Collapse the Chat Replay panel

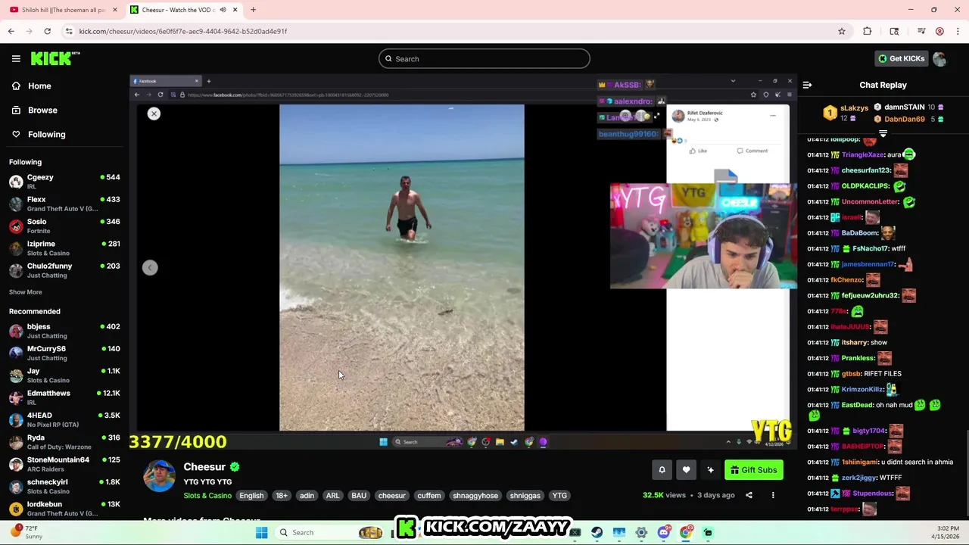coord(807,85)
